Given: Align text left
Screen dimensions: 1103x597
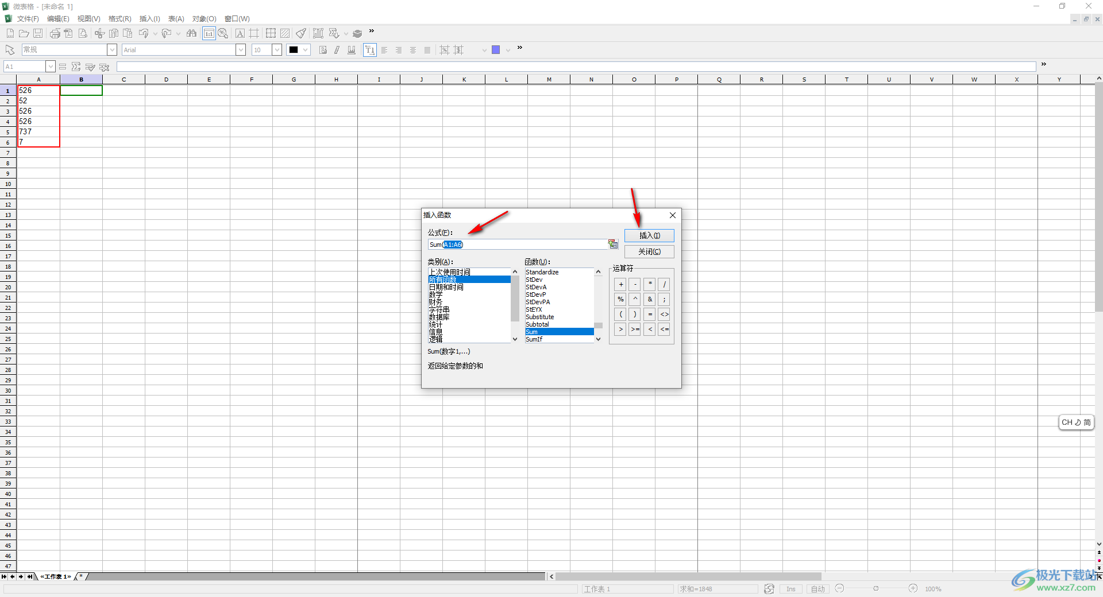Looking at the screenshot, I should (384, 50).
